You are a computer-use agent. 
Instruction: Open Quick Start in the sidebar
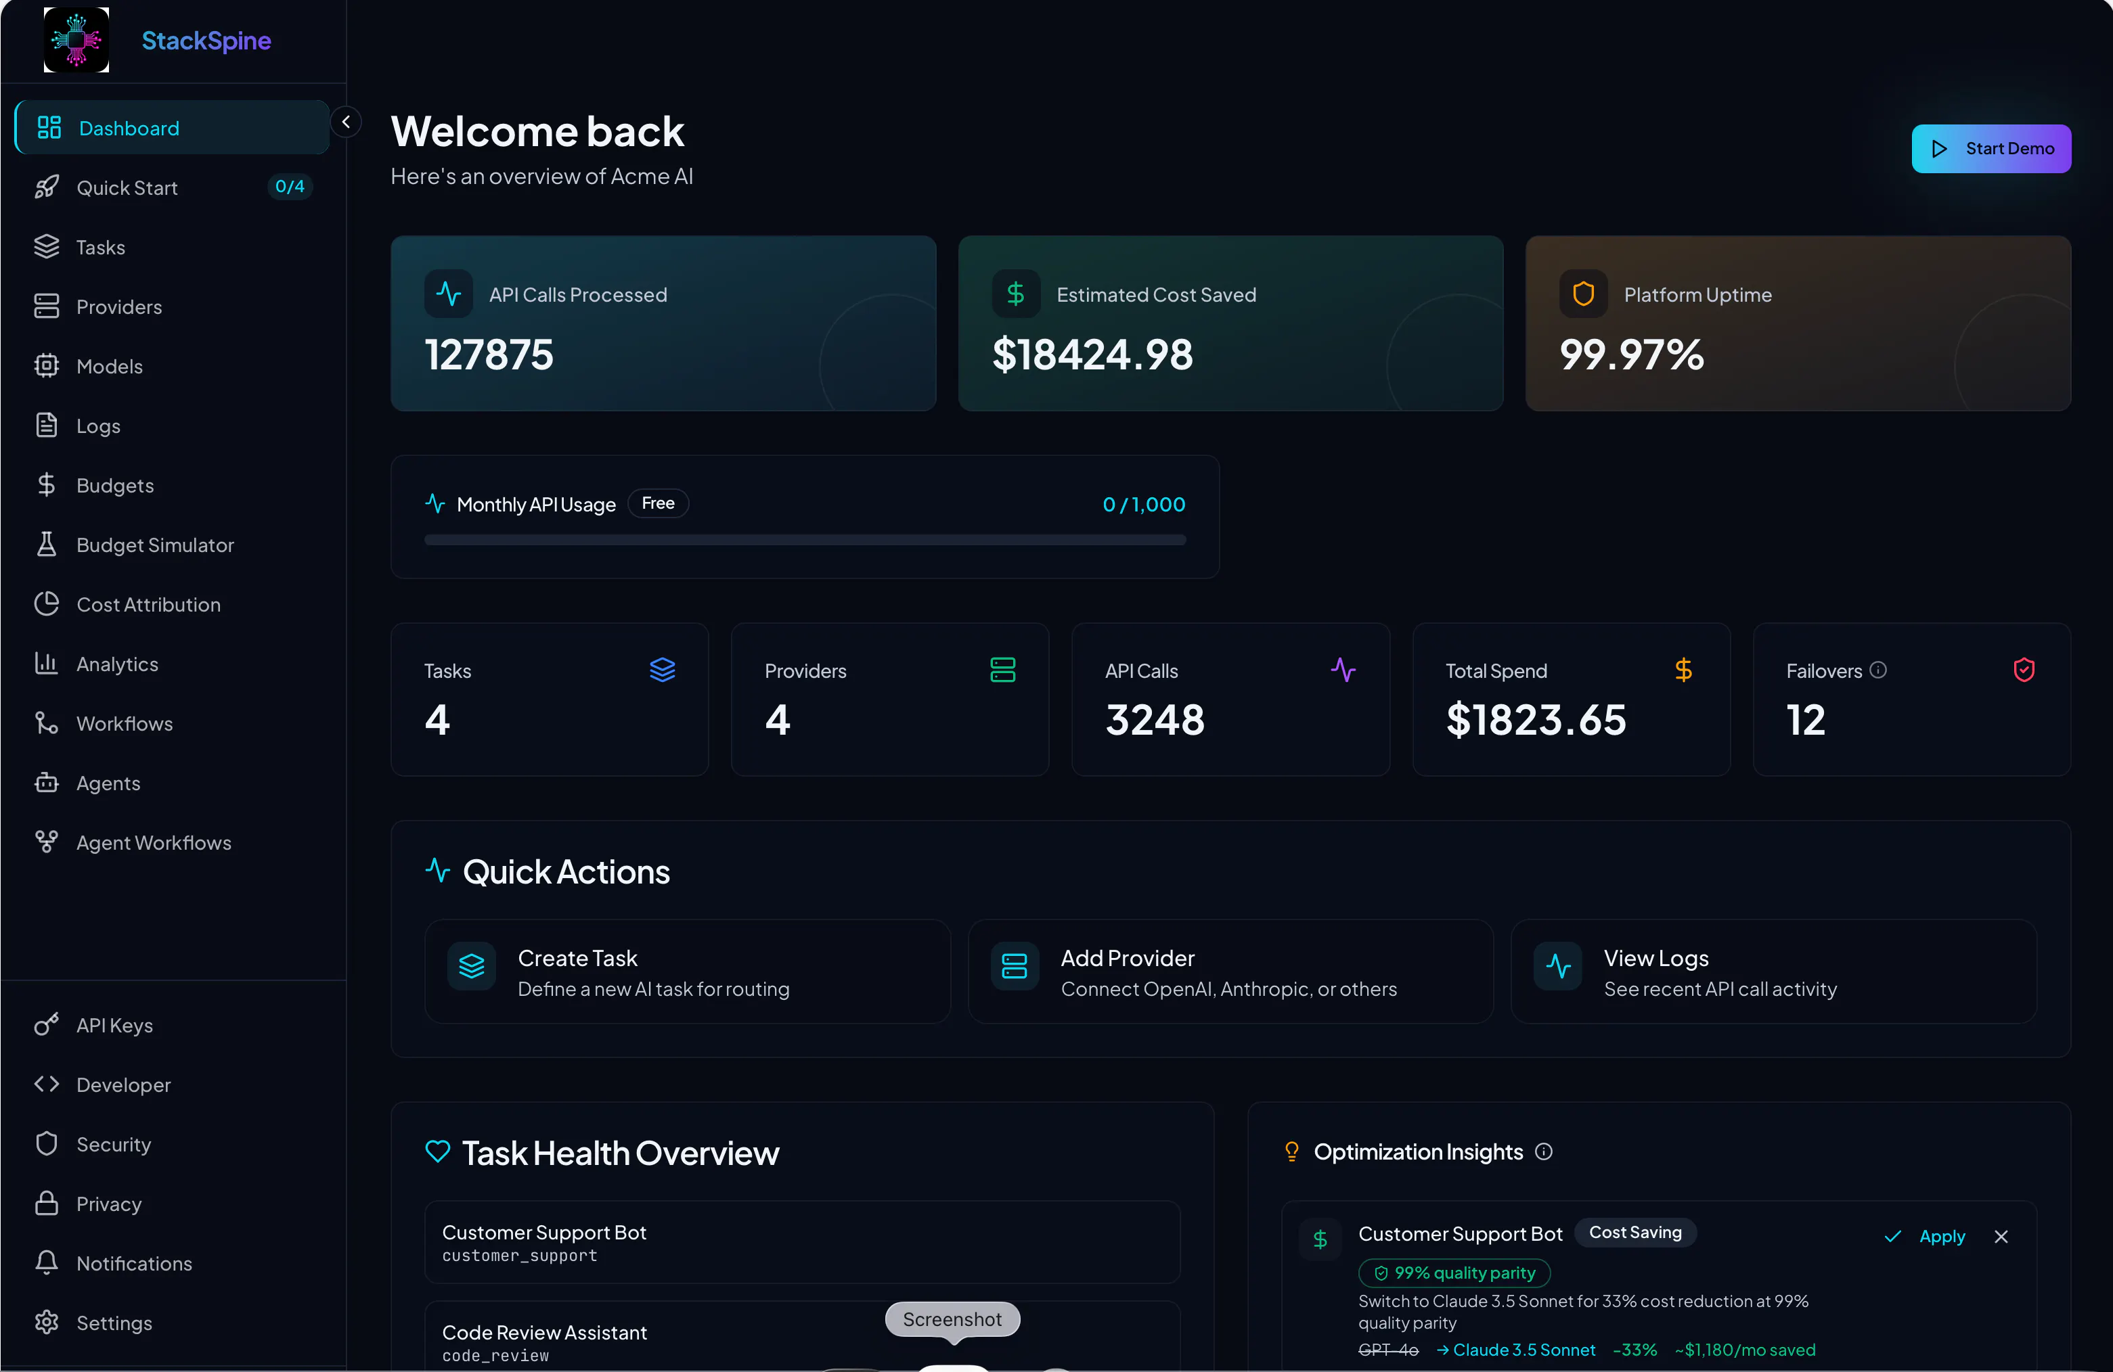coord(172,187)
